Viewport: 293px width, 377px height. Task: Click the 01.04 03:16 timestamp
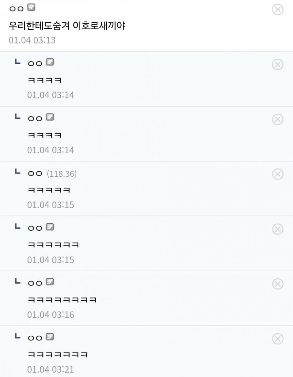coord(51,314)
